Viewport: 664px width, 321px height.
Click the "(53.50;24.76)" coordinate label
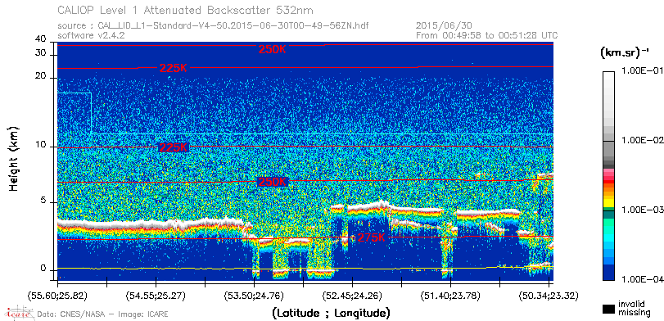coord(254,296)
